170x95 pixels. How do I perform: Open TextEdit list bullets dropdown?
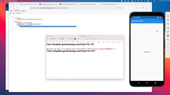coord(100,39)
